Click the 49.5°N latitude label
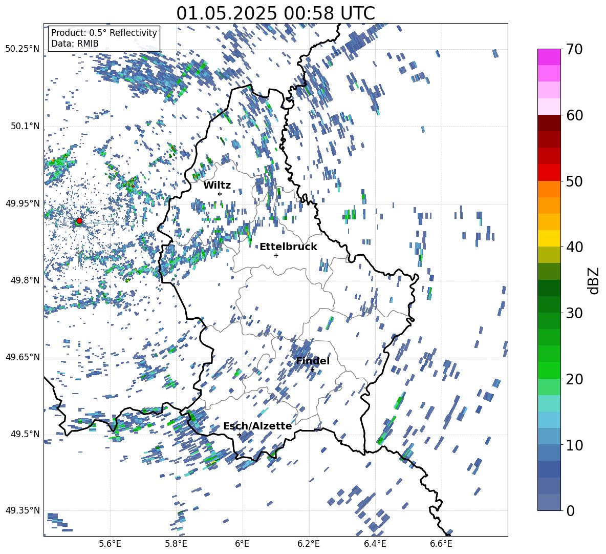 click(25, 434)
